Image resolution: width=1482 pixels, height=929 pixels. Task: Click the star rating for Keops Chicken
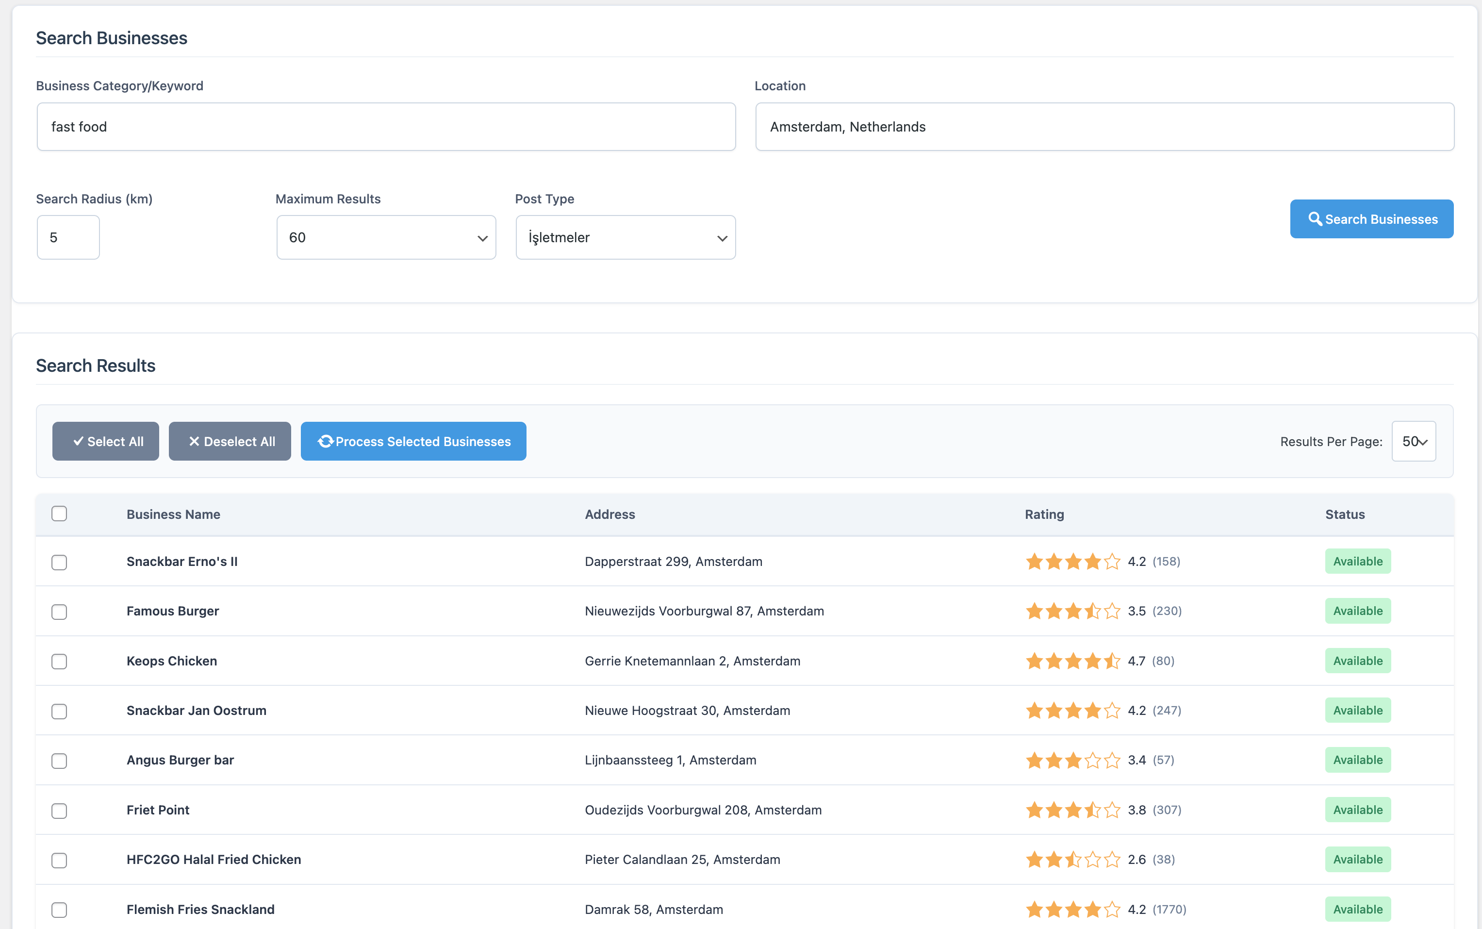click(1072, 661)
